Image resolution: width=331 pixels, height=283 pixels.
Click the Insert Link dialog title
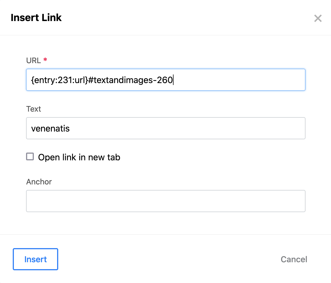pyautogui.click(x=36, y=17)
